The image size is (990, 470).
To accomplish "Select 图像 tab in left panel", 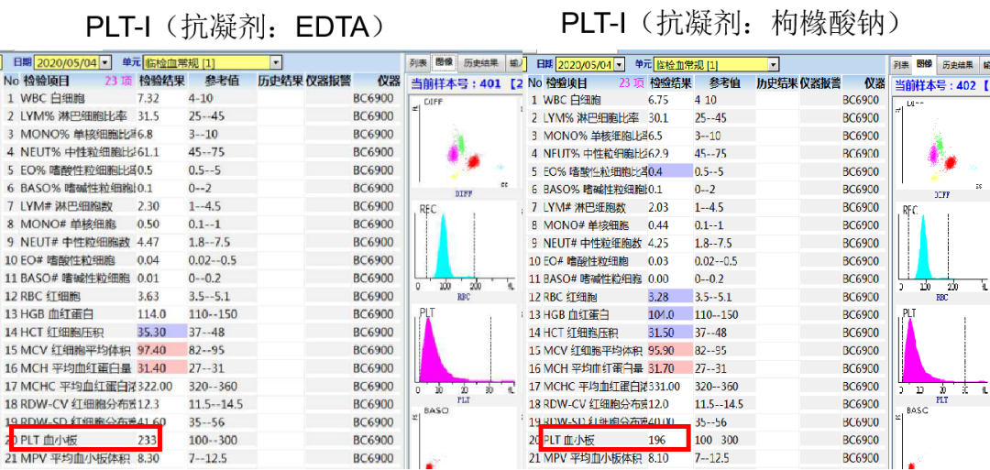I will (x=444, y=62).
